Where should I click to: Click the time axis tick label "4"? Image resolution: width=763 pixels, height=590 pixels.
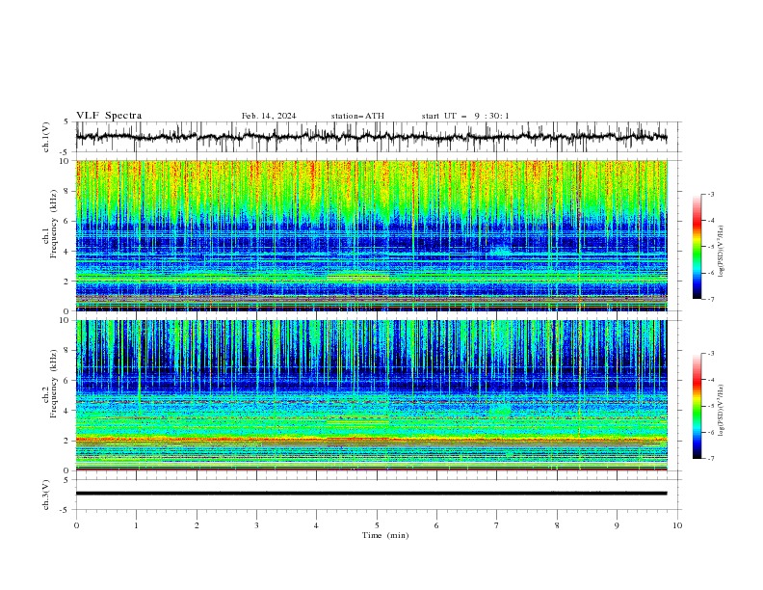316,525
